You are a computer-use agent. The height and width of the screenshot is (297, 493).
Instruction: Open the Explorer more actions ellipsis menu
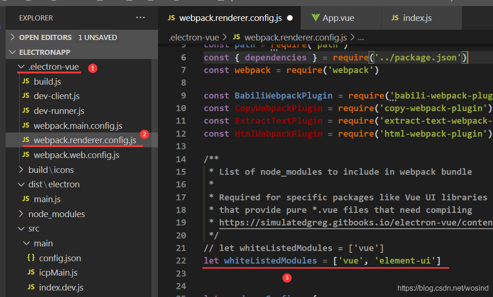point(140,18)
